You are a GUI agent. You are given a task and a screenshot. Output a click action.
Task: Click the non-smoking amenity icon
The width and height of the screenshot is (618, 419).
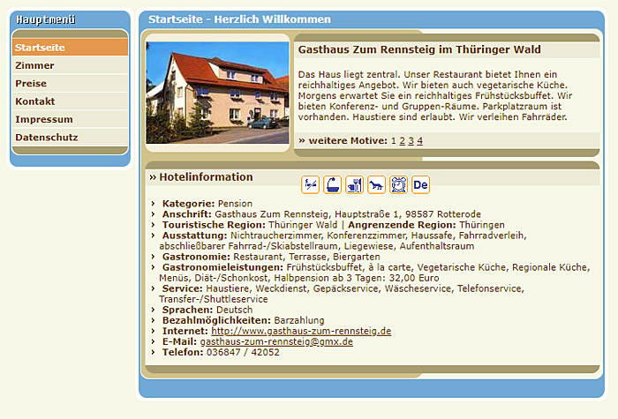tap(310, 184)
